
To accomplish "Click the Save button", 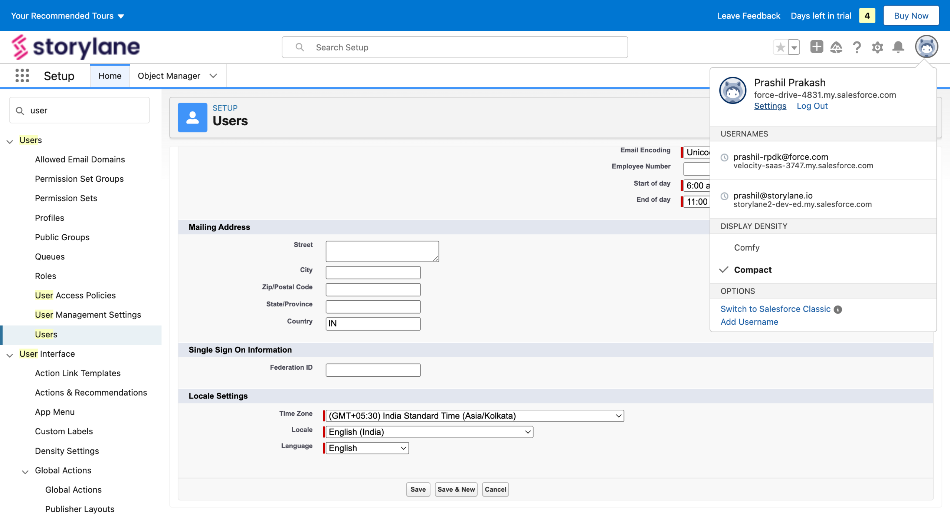I will (418, 489).
